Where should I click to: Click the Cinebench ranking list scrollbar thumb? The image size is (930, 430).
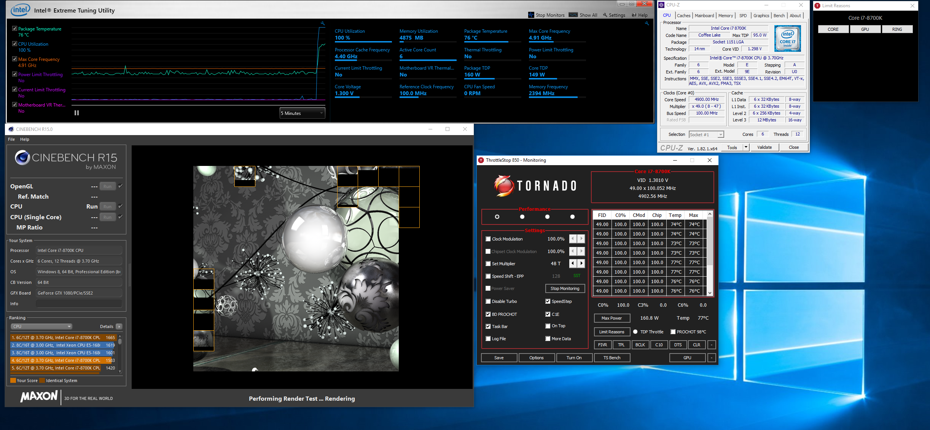(x=120, y=341)
